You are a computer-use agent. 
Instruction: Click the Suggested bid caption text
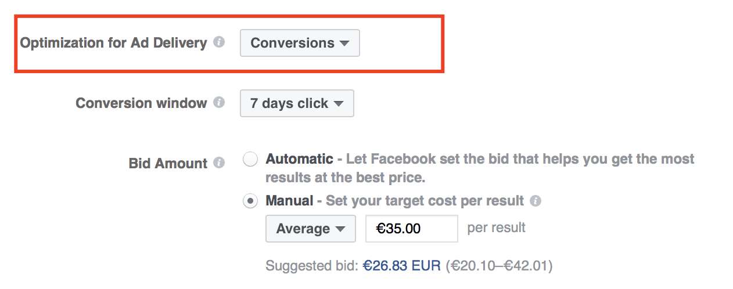(312, 266)
